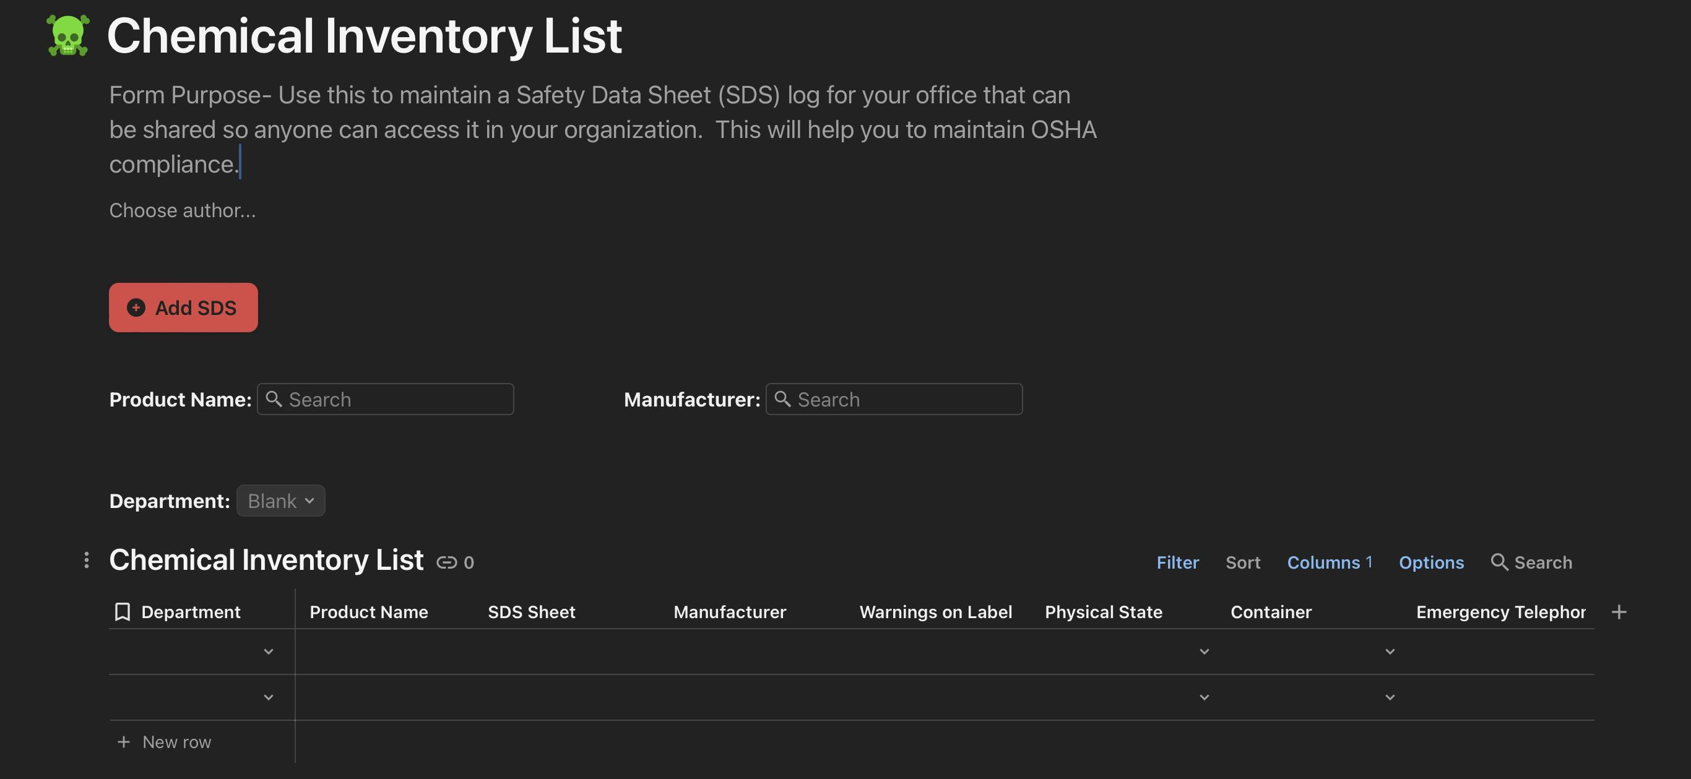This screenshot has height=779, width=1691.
Task: Click the Manufacturer search field
Action: (x=894, y=399)
